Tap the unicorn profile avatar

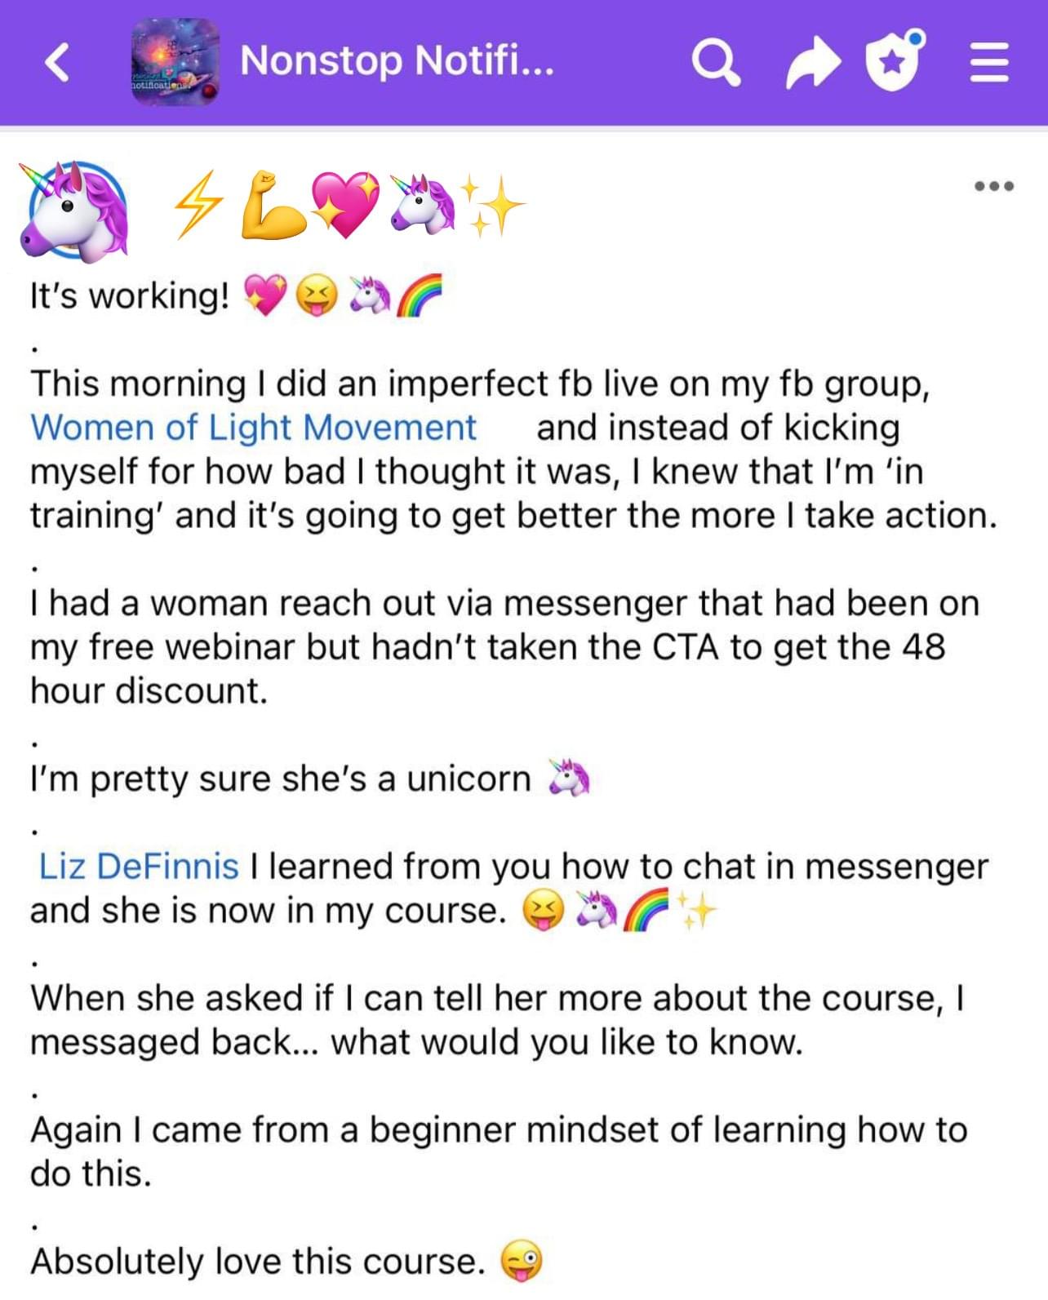tap(74, 211)
